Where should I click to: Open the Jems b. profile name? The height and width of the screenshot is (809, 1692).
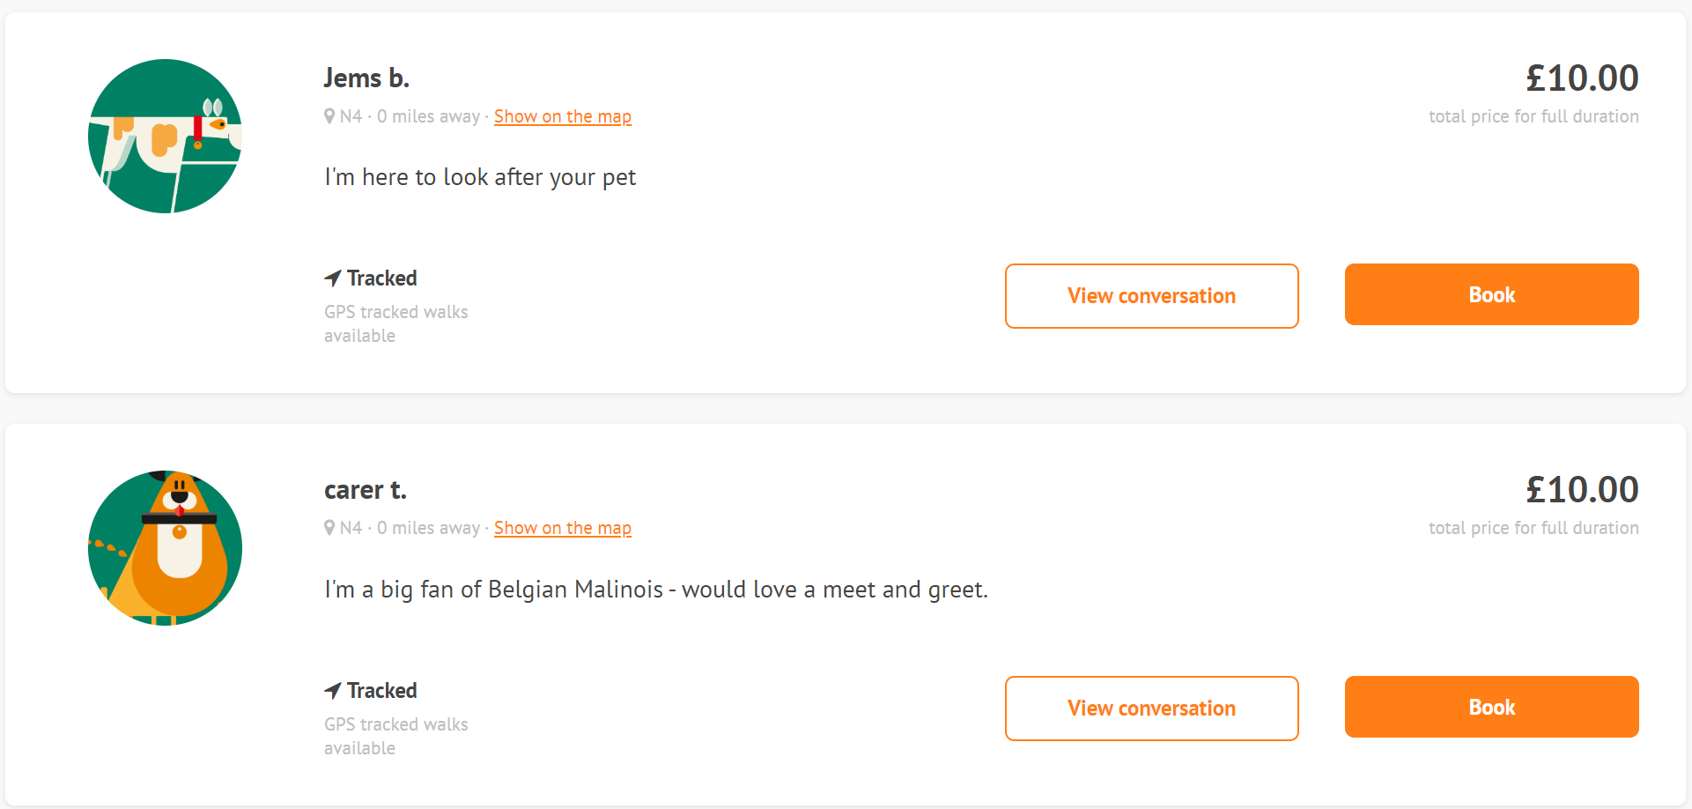point(366,78)
